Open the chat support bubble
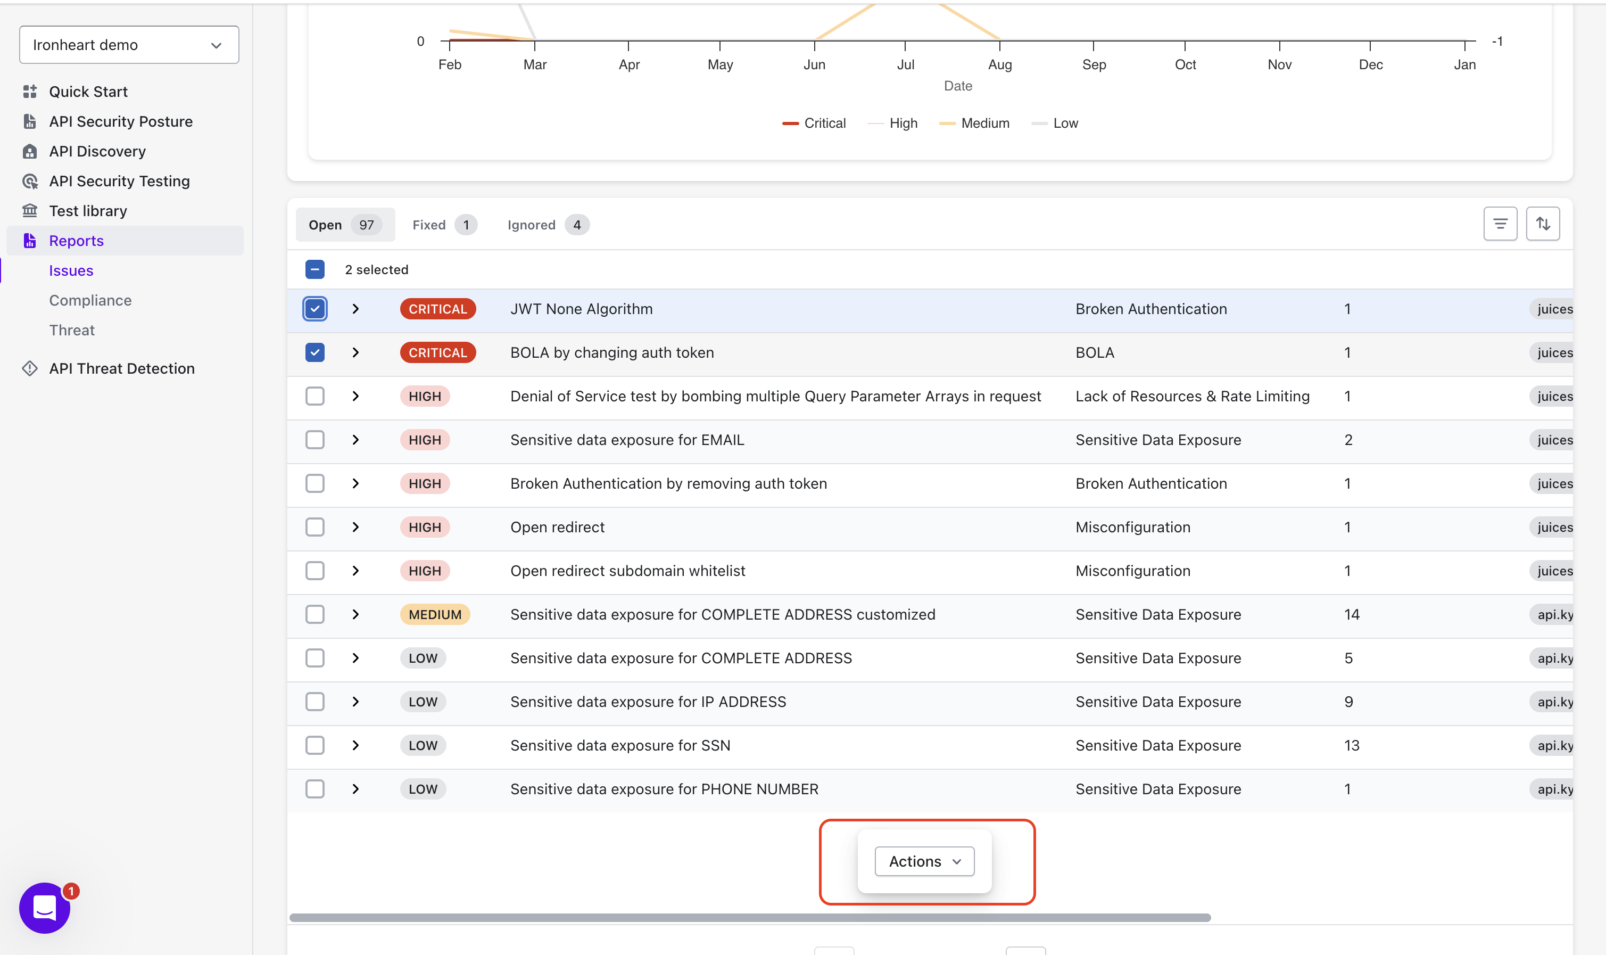1606x955 pixels. pyautogui.click(x=44, y=908)
